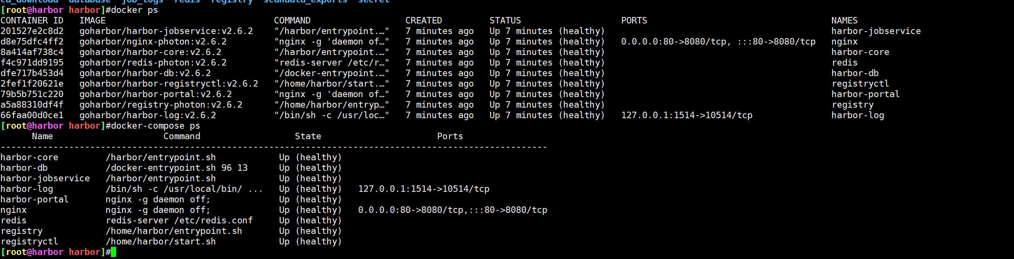Click harbor-db in NAMES column

[855, 73]
